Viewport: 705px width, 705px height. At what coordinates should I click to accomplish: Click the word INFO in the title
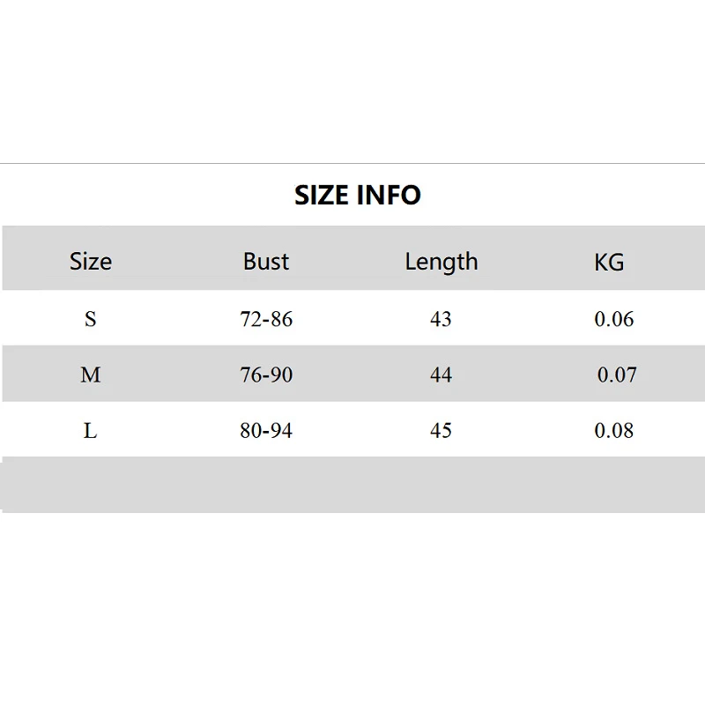[x=389, y=195]
